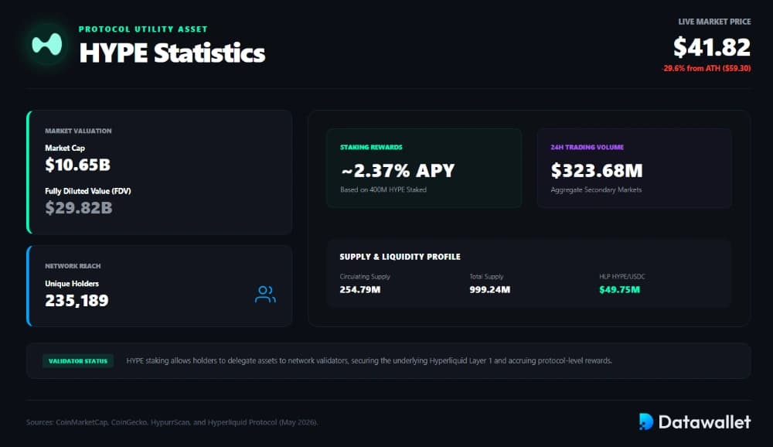Select the HYPE Statistics title
This screenshot has height=447, width=773.
[172, 53]
